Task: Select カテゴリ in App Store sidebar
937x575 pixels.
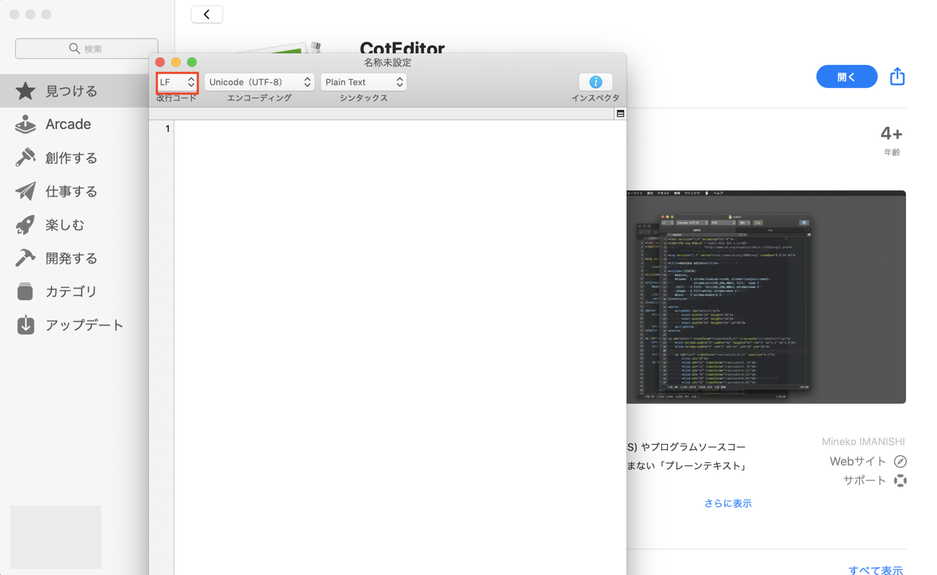Action: click(x=74, y=292)
